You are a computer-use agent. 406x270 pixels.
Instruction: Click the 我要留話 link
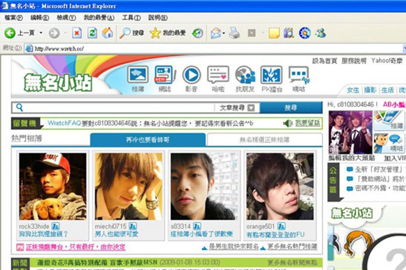[x=308, y=123]
